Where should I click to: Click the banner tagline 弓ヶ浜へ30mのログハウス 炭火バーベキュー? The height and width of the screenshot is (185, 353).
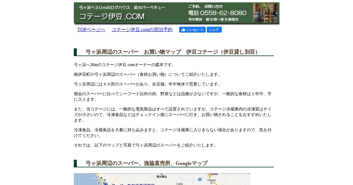pos(122,7)
